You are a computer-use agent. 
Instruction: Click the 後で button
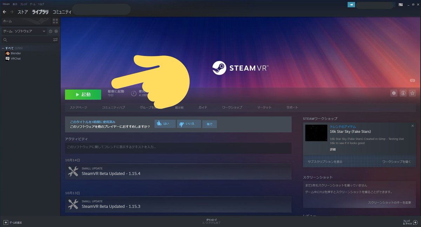coord(210,124)
